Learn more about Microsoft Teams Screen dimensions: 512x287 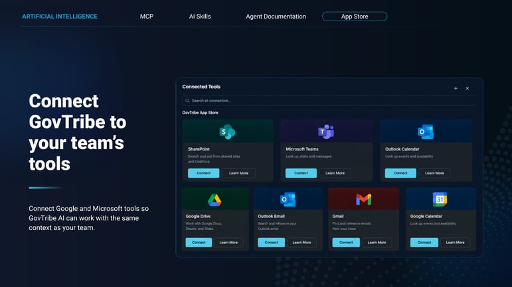pos(335,173)
